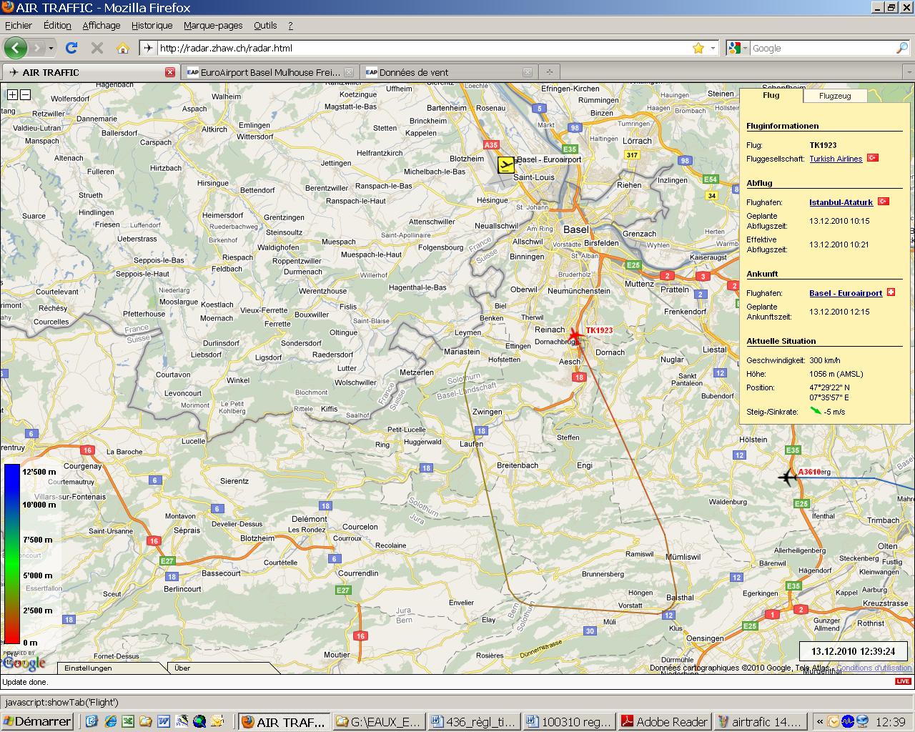Launch Word from quick launch bar
Image resolution: width=915 pixels, height=732 pixels.
click(x=164, y=721)
